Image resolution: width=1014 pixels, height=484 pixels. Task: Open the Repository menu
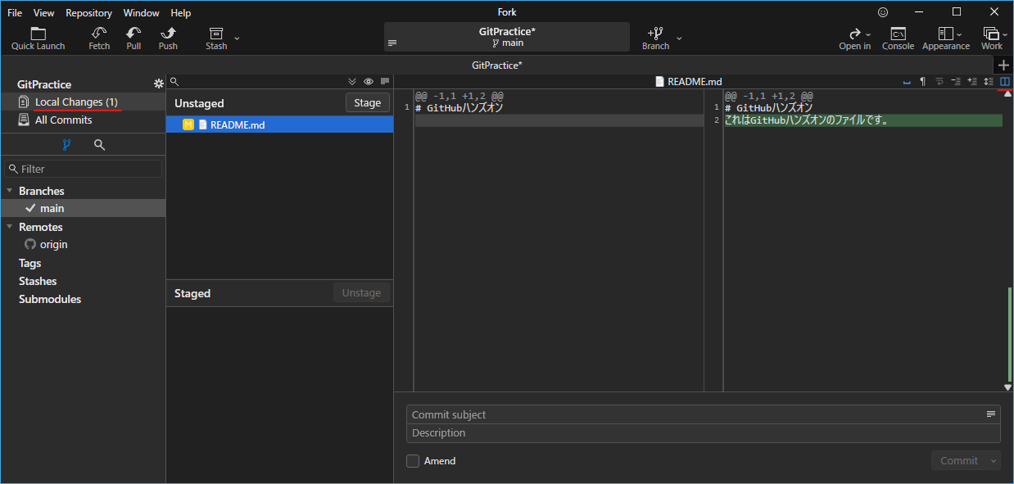88,13
